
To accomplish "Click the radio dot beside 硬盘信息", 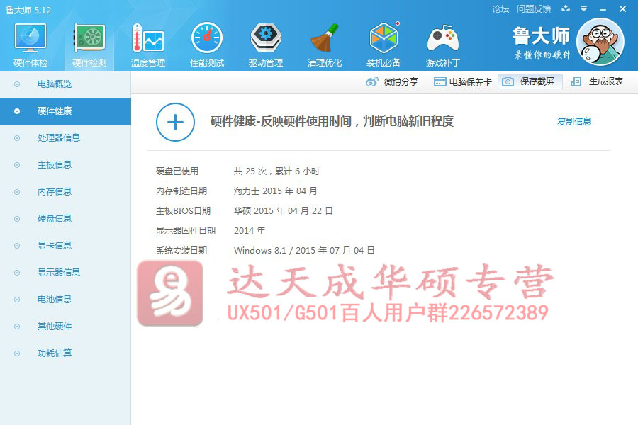I will [x=17, y=219].
